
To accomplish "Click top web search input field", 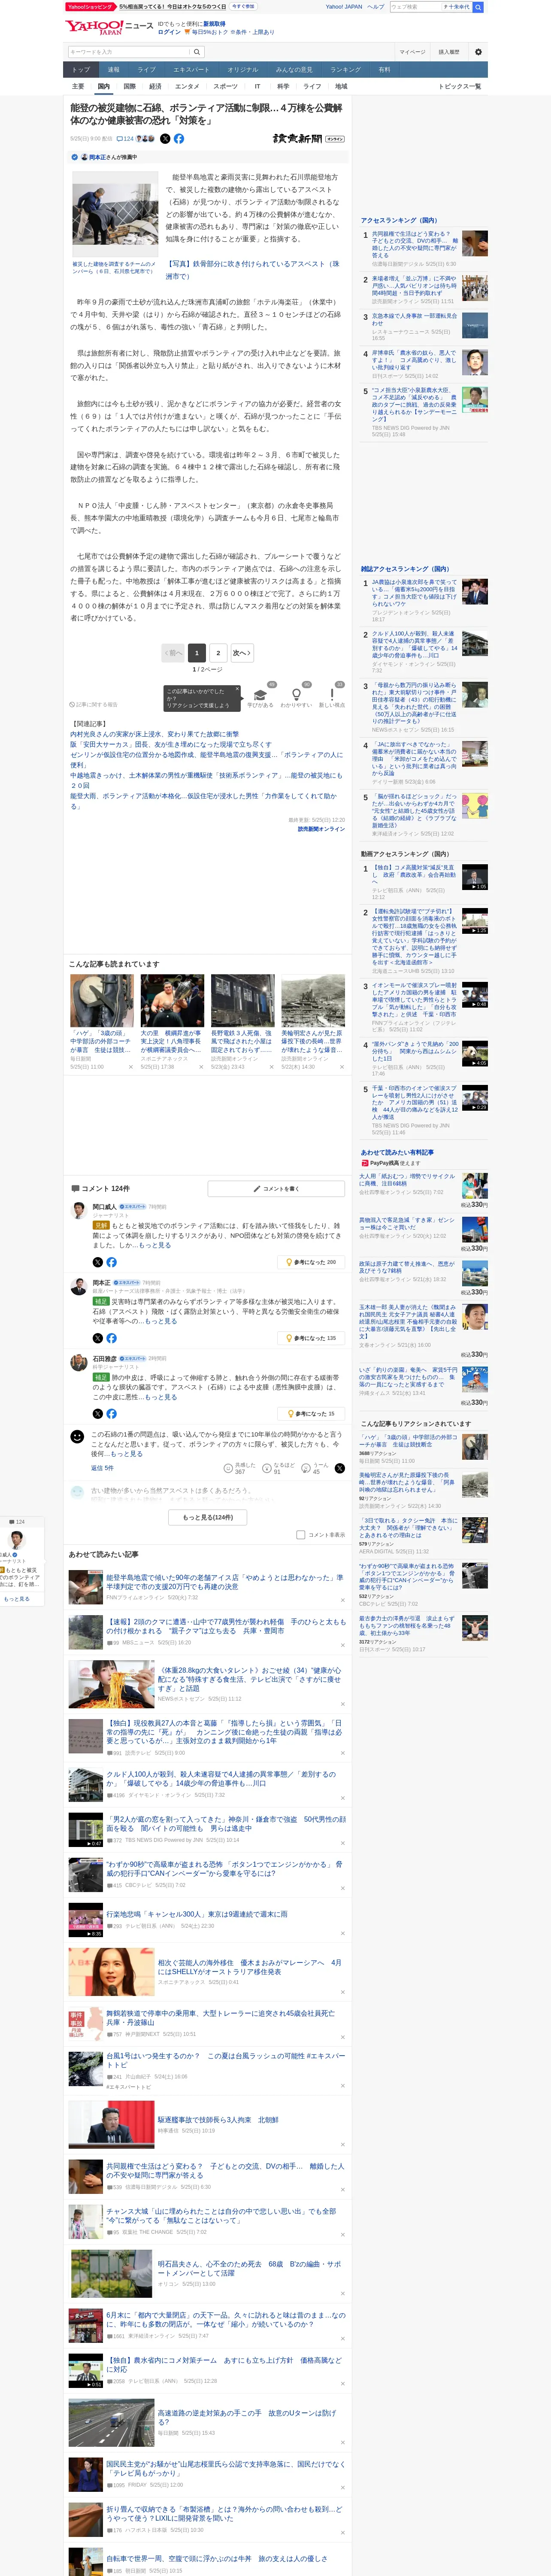I will point(415,7).
